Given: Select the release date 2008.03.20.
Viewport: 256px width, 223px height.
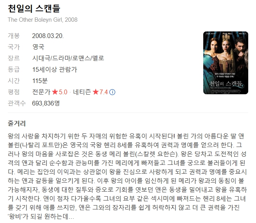Looking at the screenshot, I should coord(48,36).
